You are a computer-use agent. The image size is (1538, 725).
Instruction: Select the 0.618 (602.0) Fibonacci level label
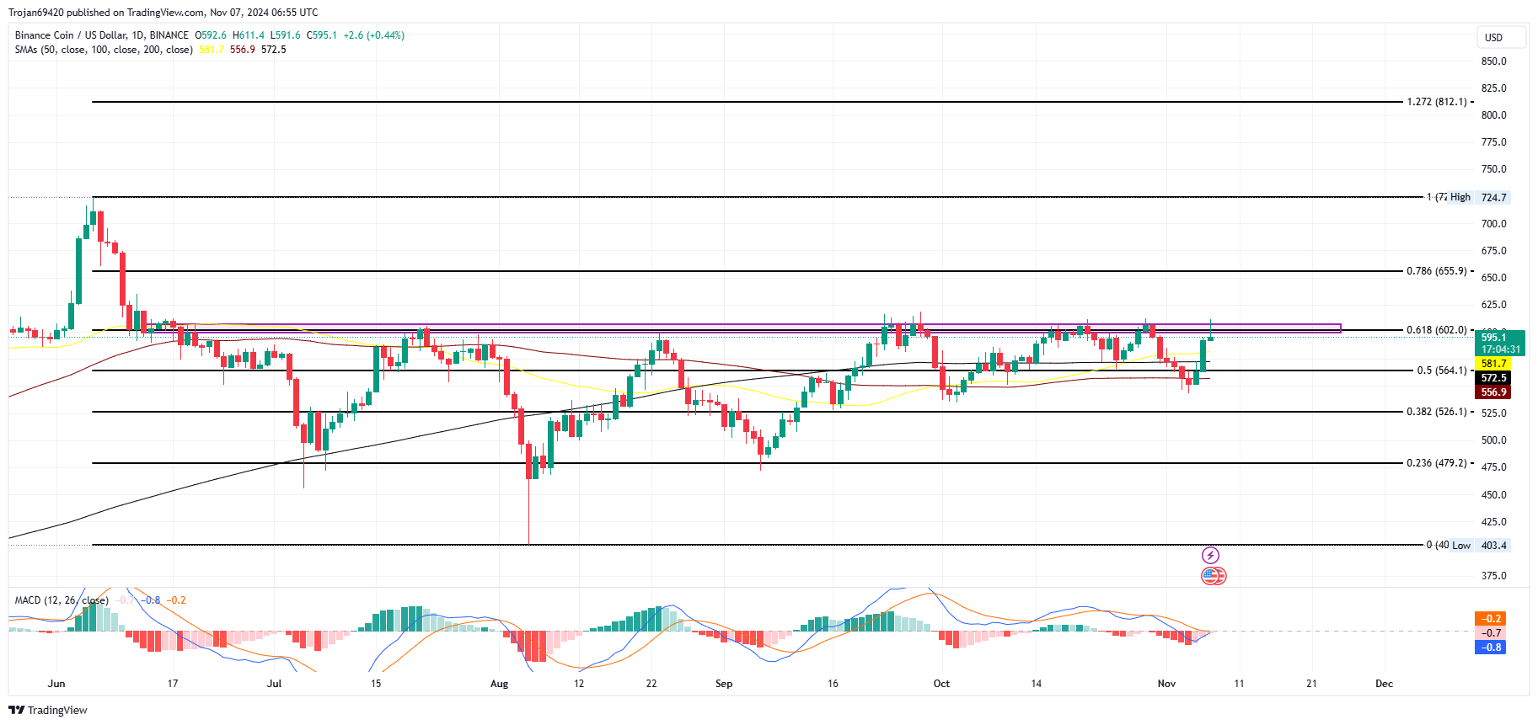click(1436, 330)
